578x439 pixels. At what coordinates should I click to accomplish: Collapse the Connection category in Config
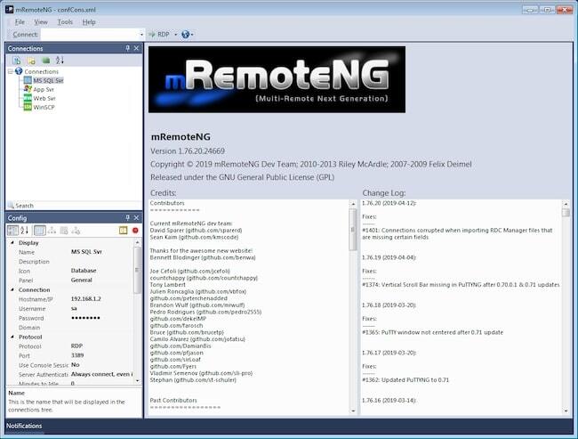[x=12, y=289]
